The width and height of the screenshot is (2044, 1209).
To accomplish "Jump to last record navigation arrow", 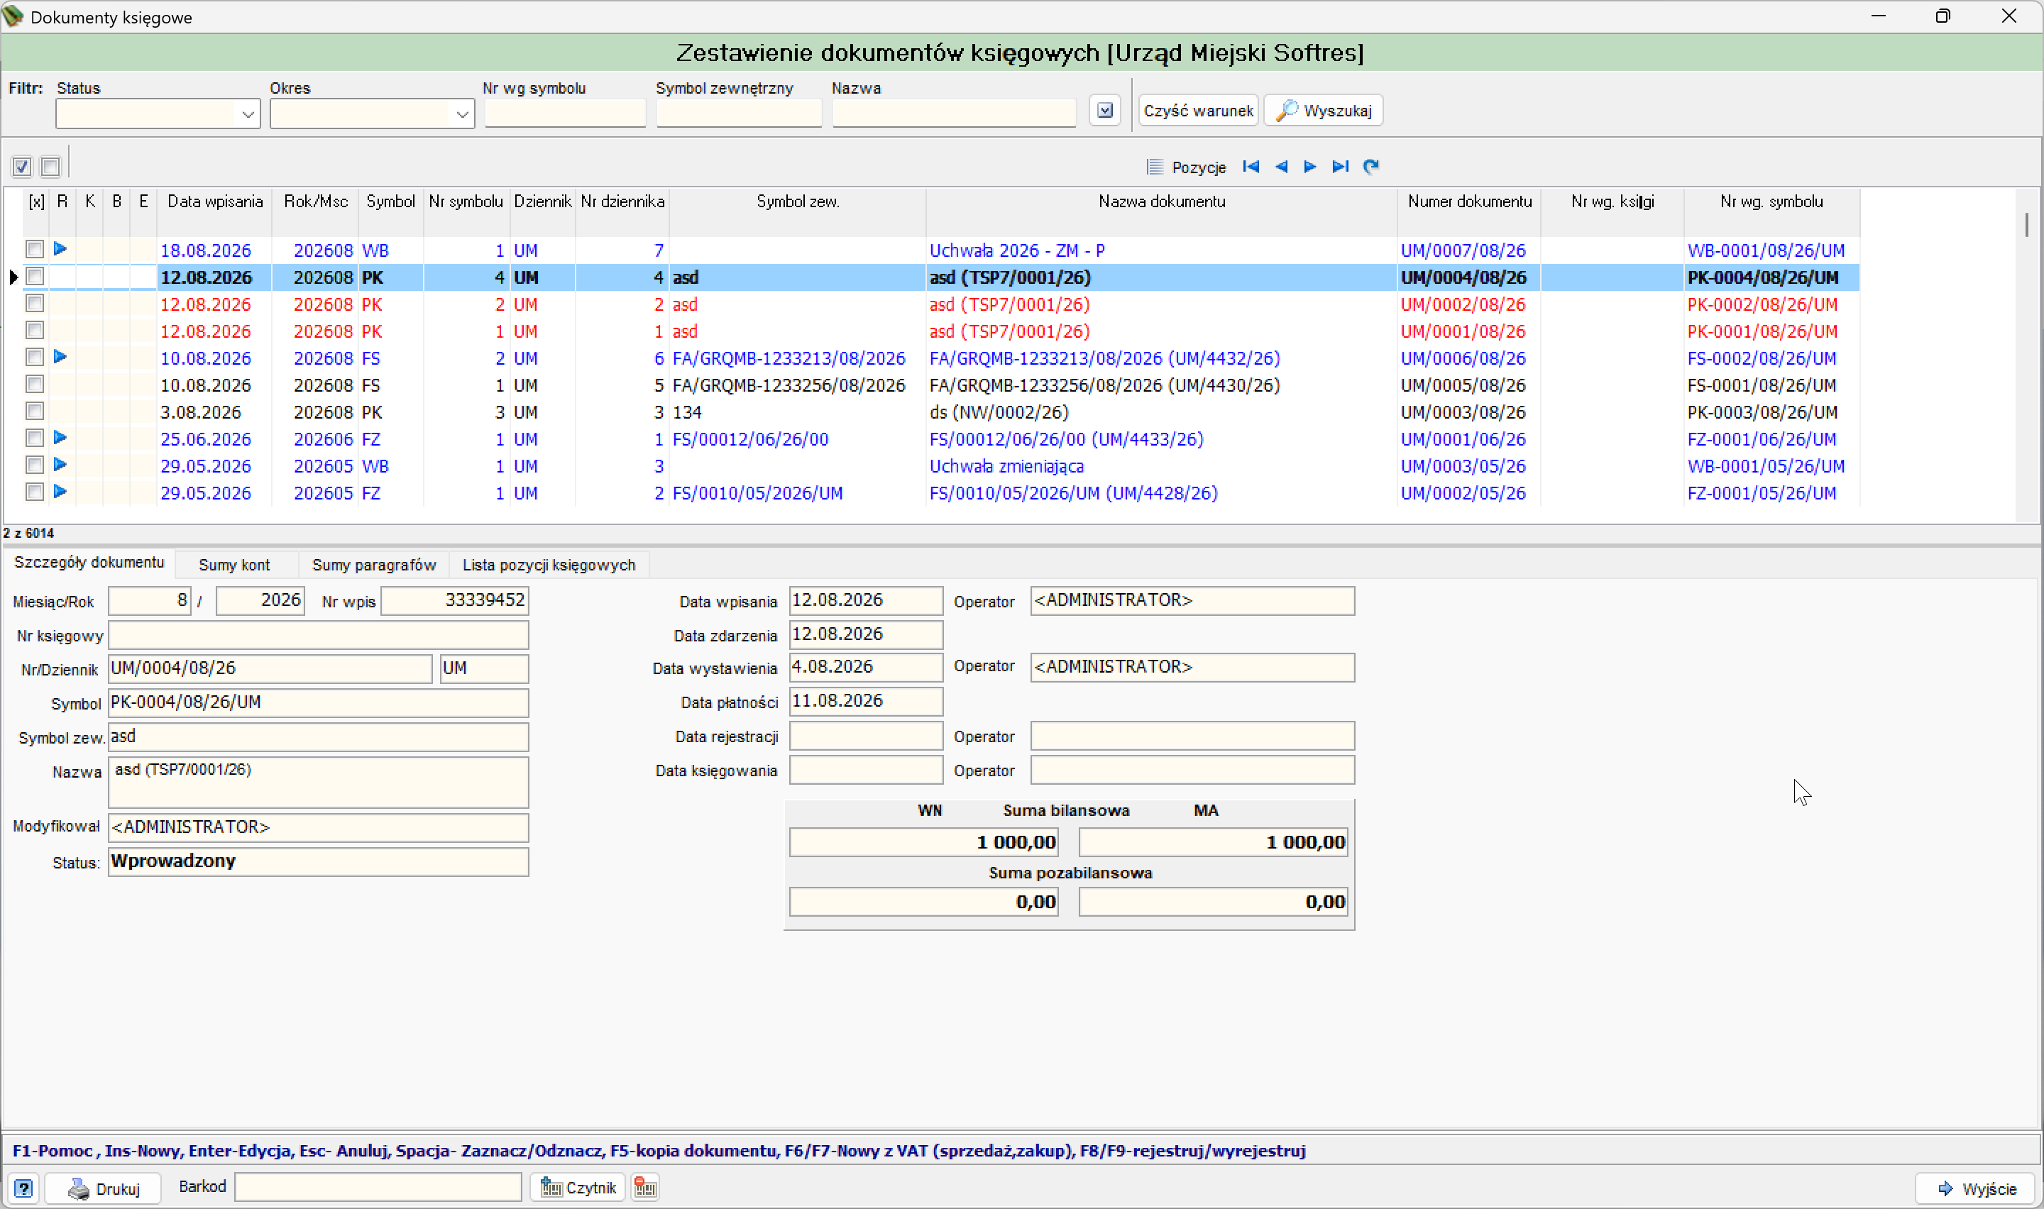I will 1340,167.
